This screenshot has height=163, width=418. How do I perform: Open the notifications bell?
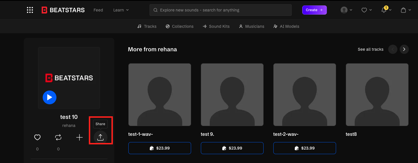pyautogui.click(x=384, y=10)
